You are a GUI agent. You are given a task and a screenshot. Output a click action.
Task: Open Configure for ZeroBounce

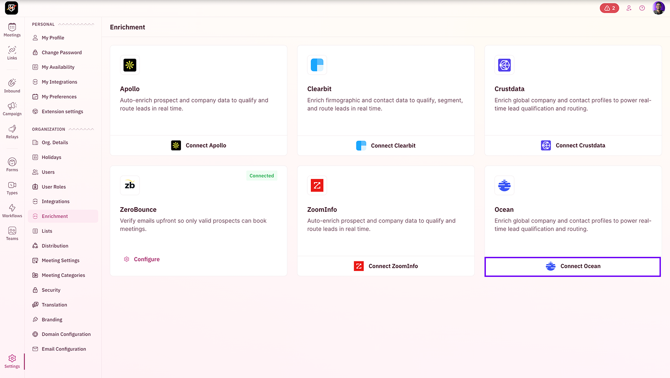click(x=142, y=259)
